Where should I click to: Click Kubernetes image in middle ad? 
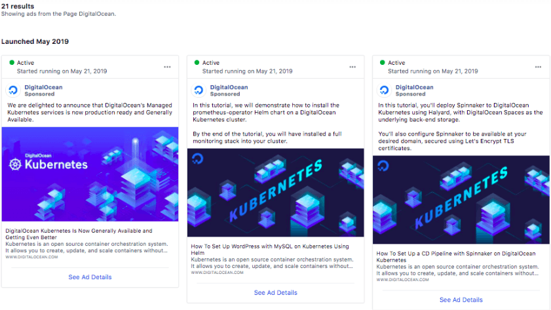pos(275,193)
